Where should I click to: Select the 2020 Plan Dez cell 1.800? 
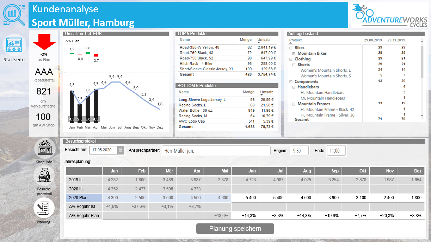click(x=411, y=198)
